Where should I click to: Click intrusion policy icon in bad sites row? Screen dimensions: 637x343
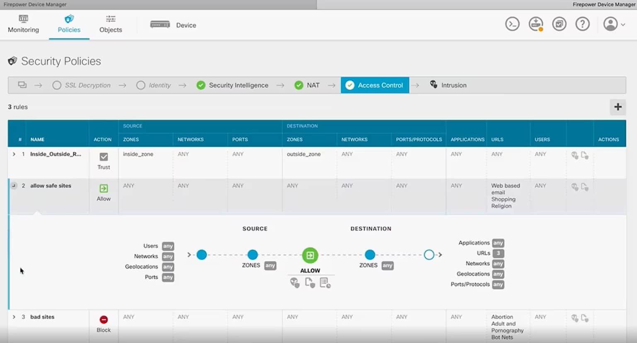click(x=575, y=318)
